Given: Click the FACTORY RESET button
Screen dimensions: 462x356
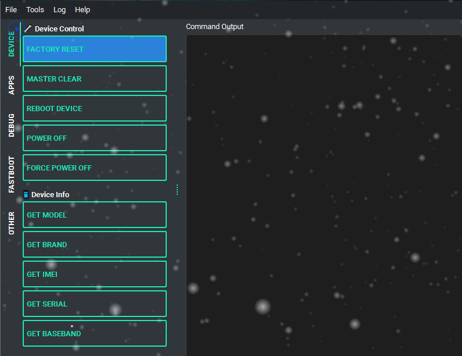Looking at the screenshot, I should 95,49.
